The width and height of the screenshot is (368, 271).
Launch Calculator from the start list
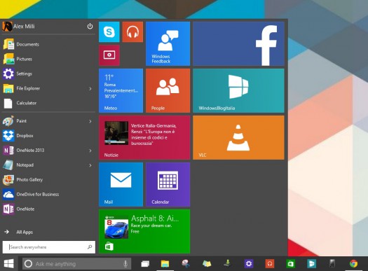click(48, 103)
